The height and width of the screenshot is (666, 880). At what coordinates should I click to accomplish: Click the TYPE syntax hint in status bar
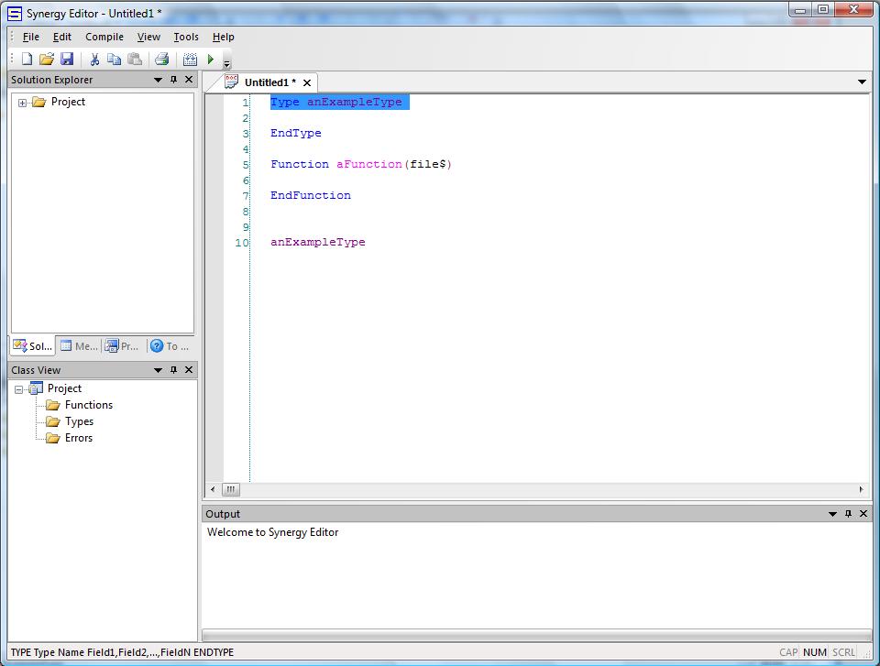pos(122,652)
